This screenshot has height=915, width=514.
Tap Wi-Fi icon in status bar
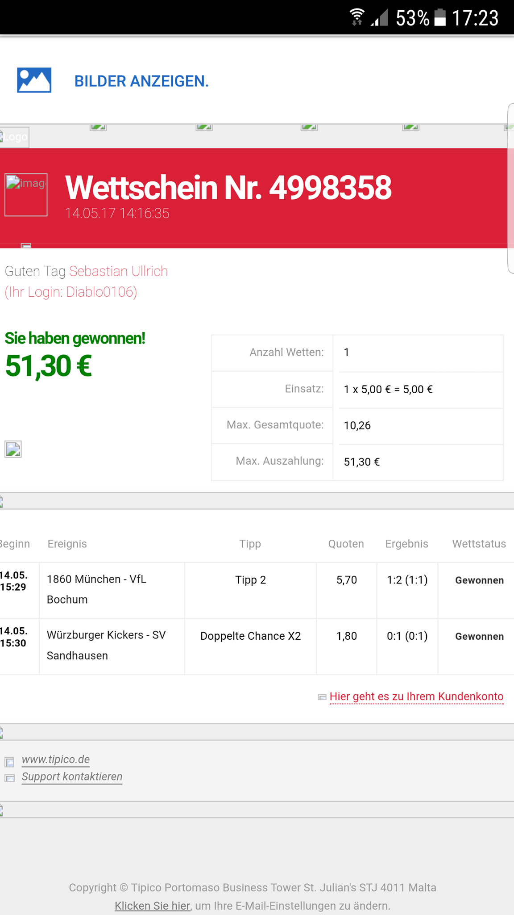point(356,17)
